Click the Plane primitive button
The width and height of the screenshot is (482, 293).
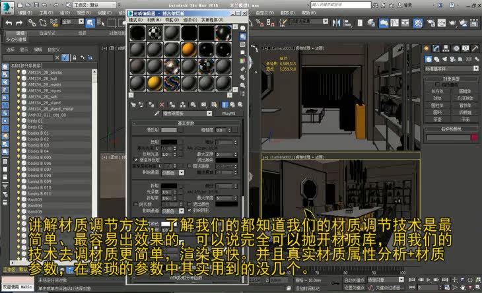click(x=465, y=119)
